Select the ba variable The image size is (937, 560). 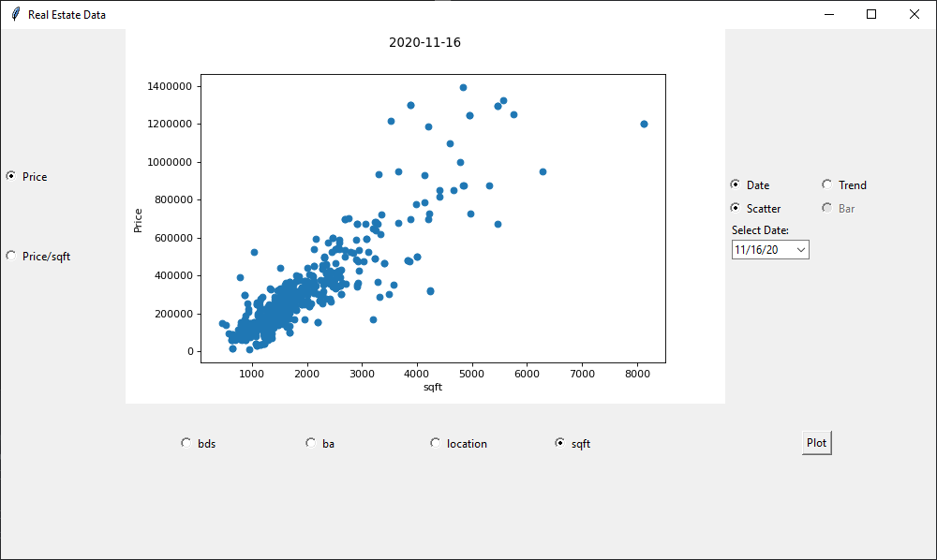310,442
